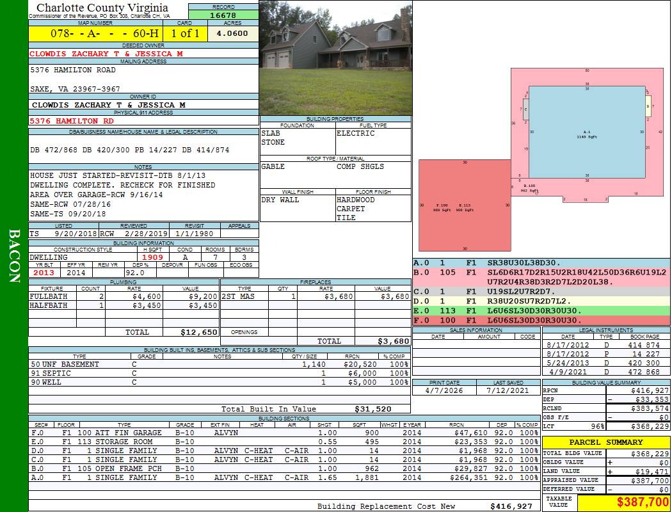Click physical 911 address 5376 HAMILTON RD

point(72,121)
